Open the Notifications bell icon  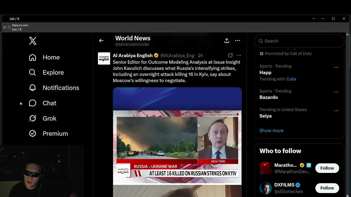(x=33, y=88)
